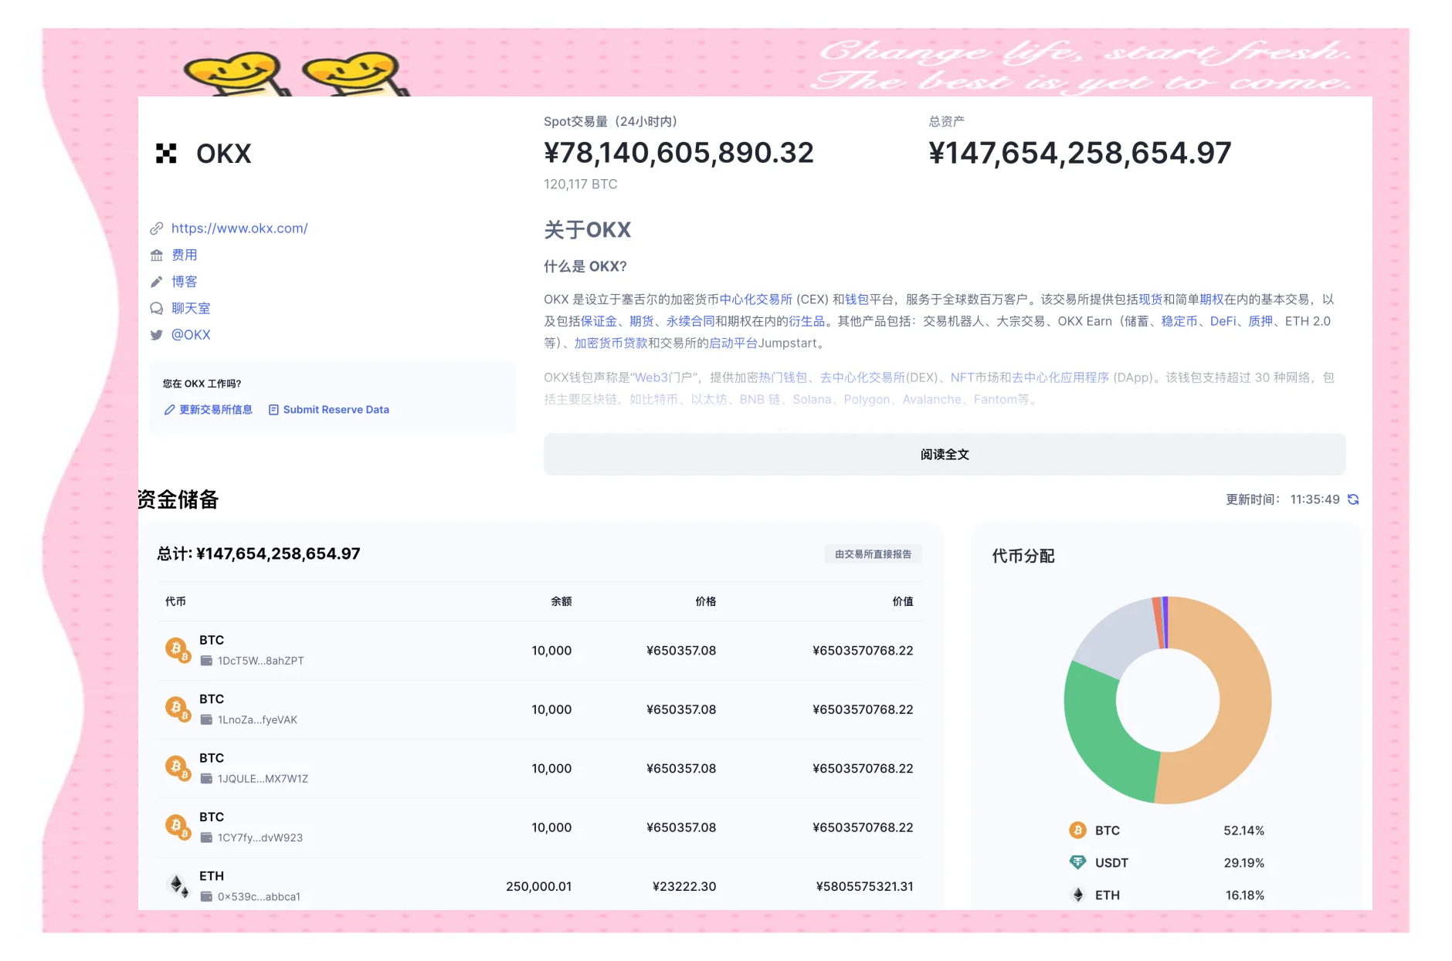Click the 250,000.01 ETH balance value
This screenshot has height=961, width=1452.
click(x=539, y=886)
